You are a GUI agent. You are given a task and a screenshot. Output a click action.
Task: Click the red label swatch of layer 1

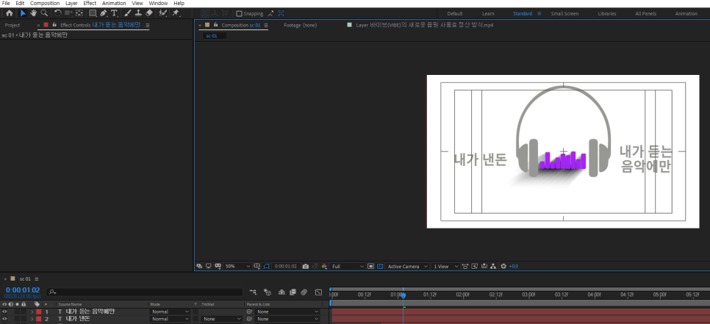[38, 312]
